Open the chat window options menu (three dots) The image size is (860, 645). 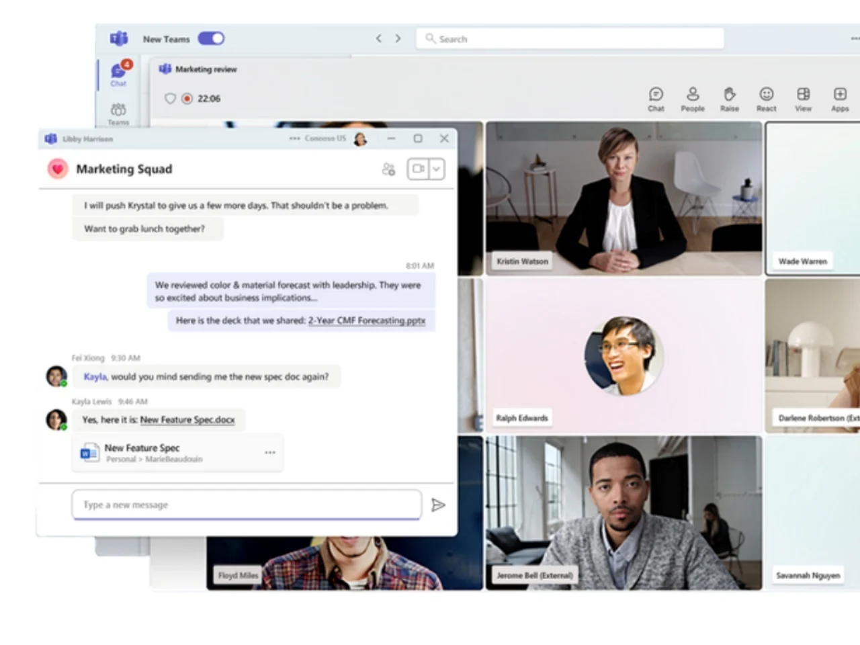294,138
